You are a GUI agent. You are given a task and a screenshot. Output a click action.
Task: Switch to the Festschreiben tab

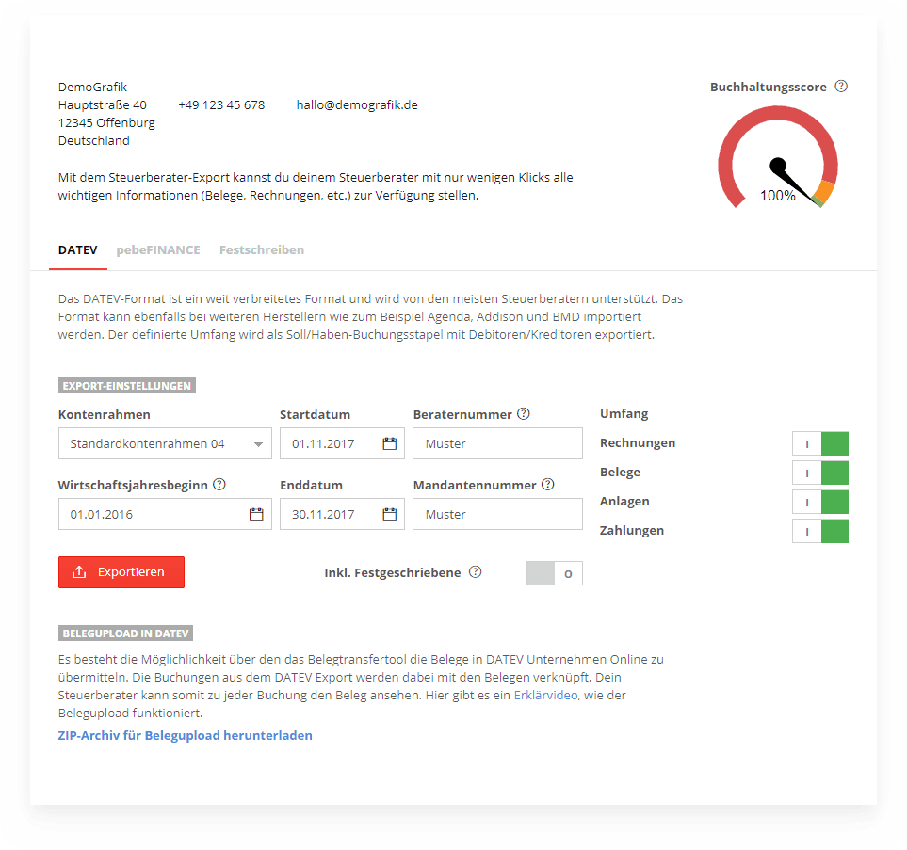point(262,250)
